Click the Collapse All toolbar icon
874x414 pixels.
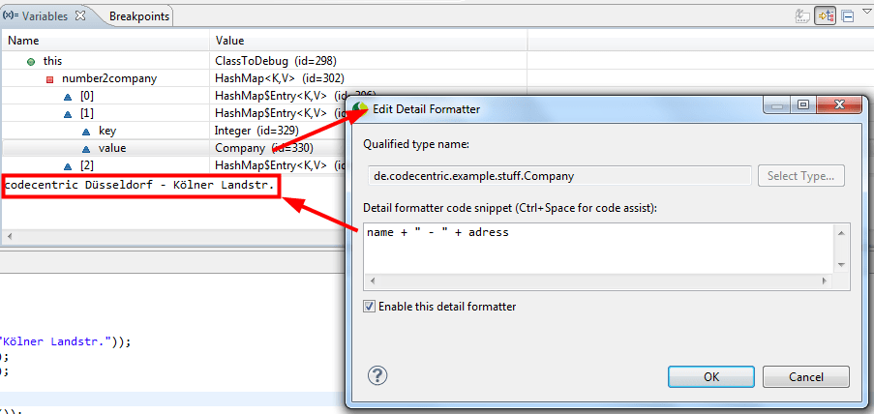coord(847,16)
